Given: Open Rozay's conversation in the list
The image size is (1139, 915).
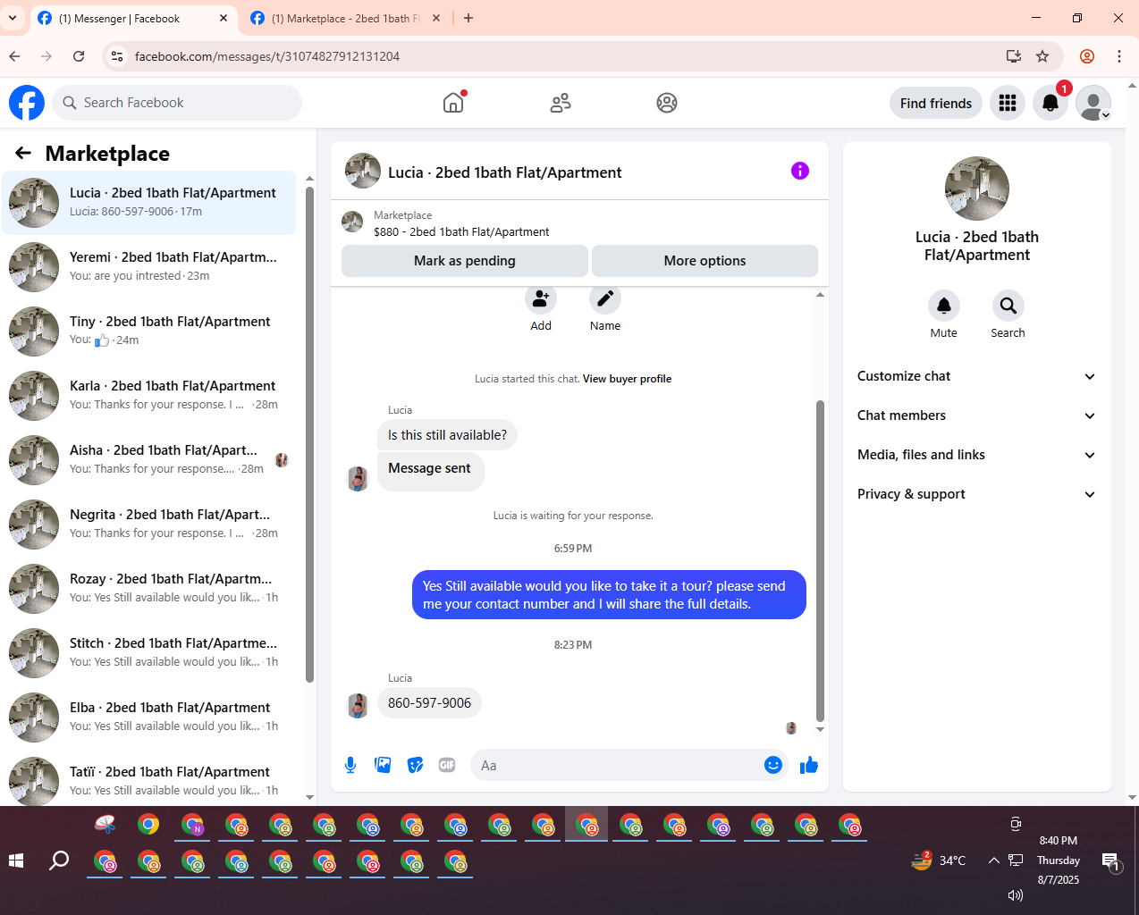Looking at the screenshot, I should [x=149, y=589].
